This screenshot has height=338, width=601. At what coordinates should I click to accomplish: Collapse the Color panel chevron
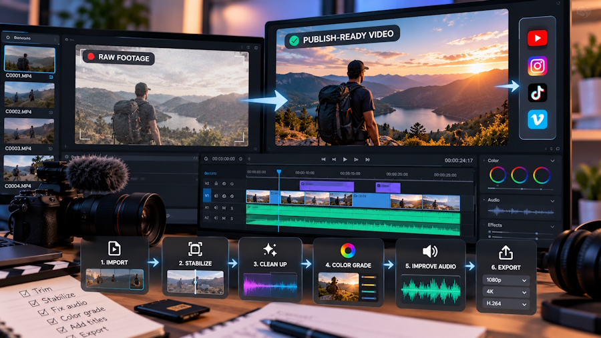click(x=552, y=161)
